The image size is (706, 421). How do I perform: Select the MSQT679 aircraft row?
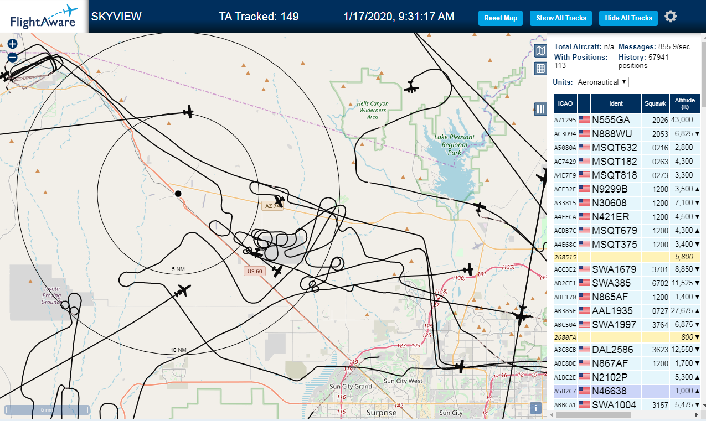(x=627, y=230)
